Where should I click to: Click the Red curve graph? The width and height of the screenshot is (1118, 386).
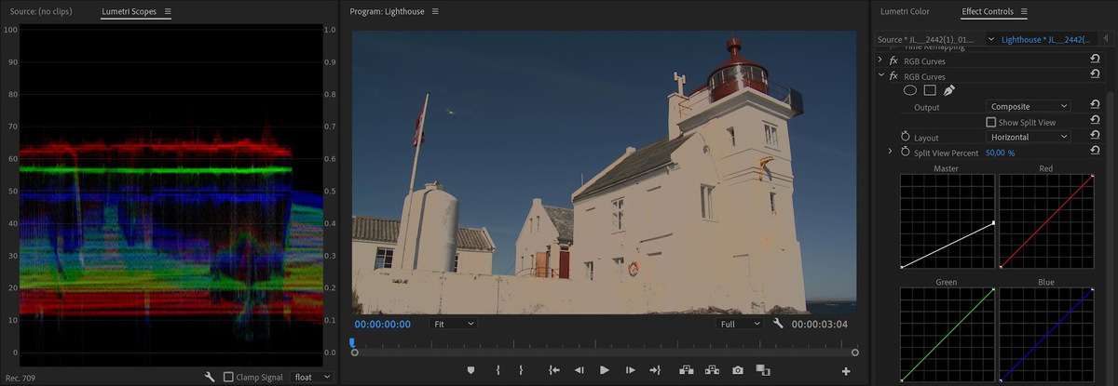(1046, 221)
